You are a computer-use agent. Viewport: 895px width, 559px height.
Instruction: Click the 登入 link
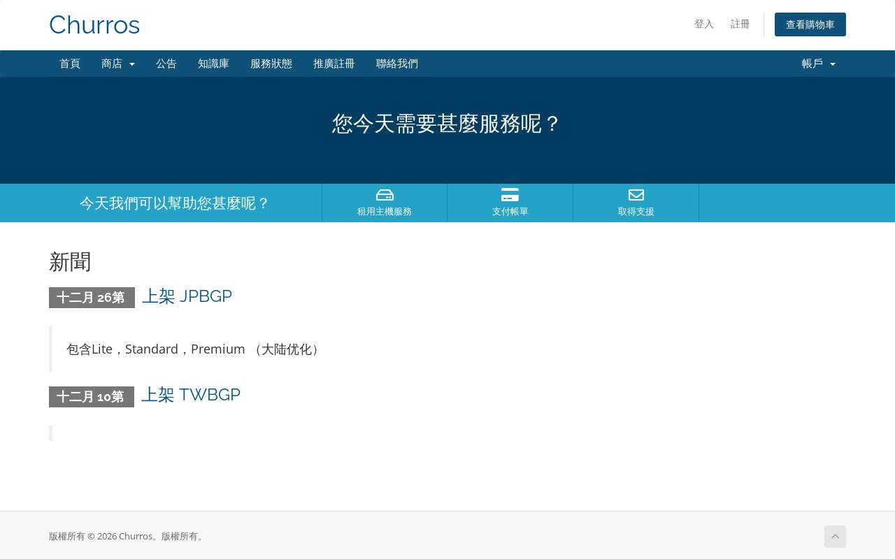pyautogui.click(x=704, y=24)
